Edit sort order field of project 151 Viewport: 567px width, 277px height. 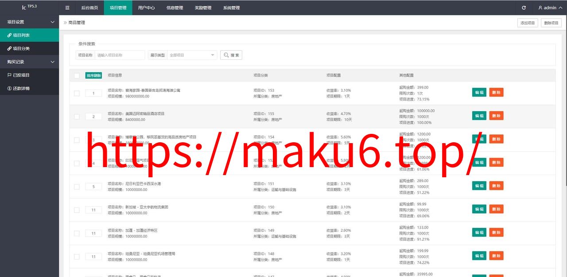click(x=93, y=187)
